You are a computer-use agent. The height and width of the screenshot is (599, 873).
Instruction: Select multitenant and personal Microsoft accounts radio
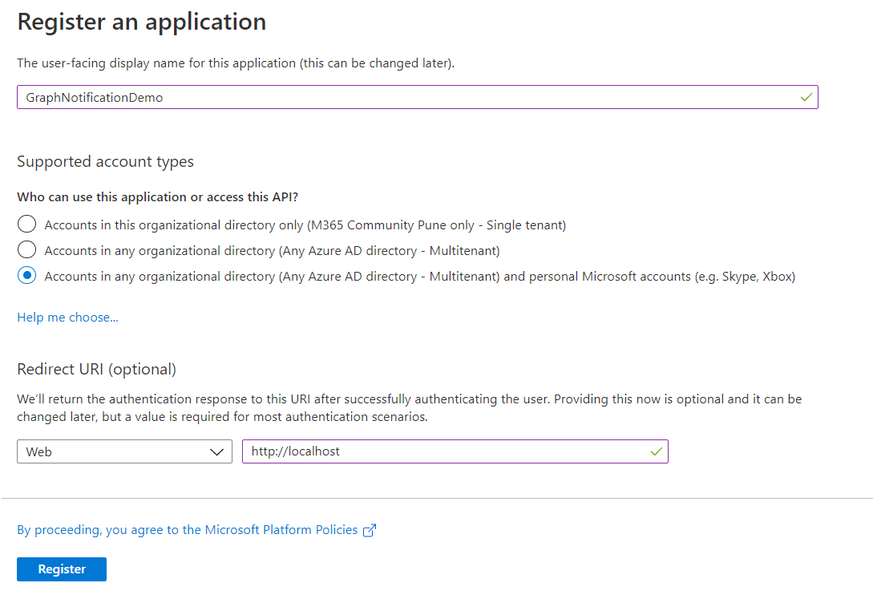[x=27, y=276]
